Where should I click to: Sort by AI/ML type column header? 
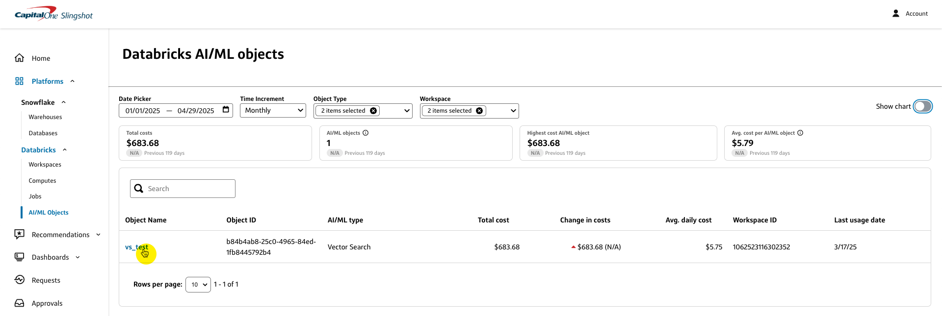[345, 220]
